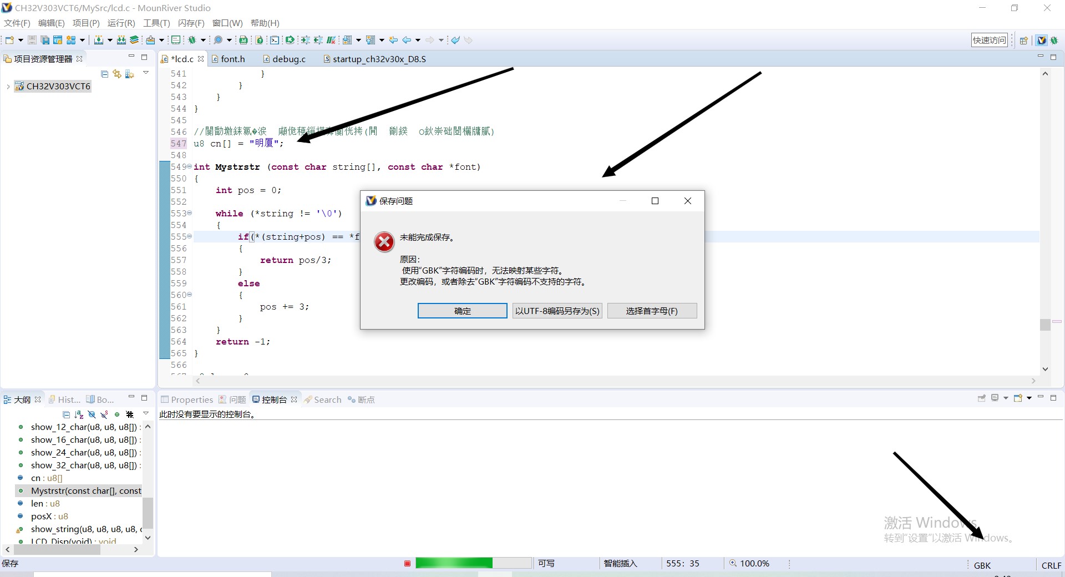Toggle the group macros icon in outline
Viewport: 1065px width, 577px height.
130,414
